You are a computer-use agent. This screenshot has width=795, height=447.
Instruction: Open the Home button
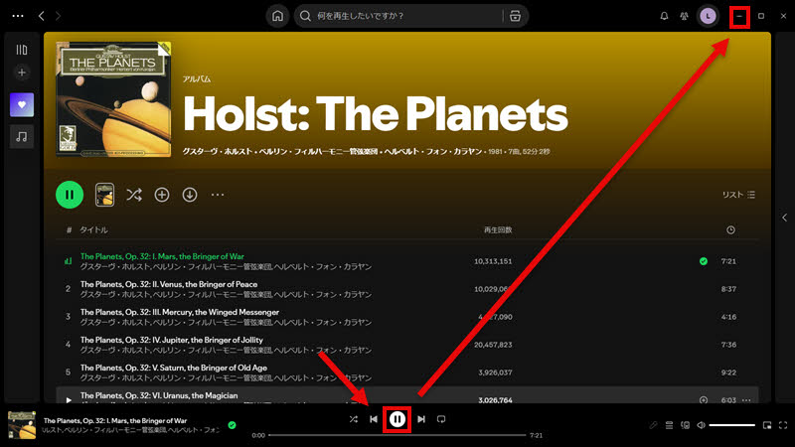pyautogui.click(x=277, y=16)
